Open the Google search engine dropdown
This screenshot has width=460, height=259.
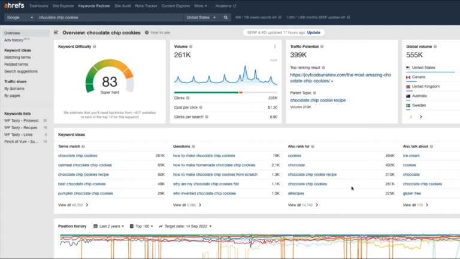point(20,17)
